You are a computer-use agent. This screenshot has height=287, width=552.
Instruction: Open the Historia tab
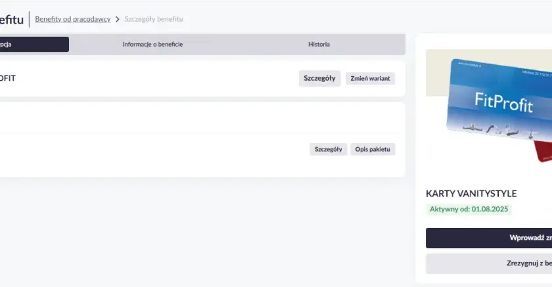point(319,44)
